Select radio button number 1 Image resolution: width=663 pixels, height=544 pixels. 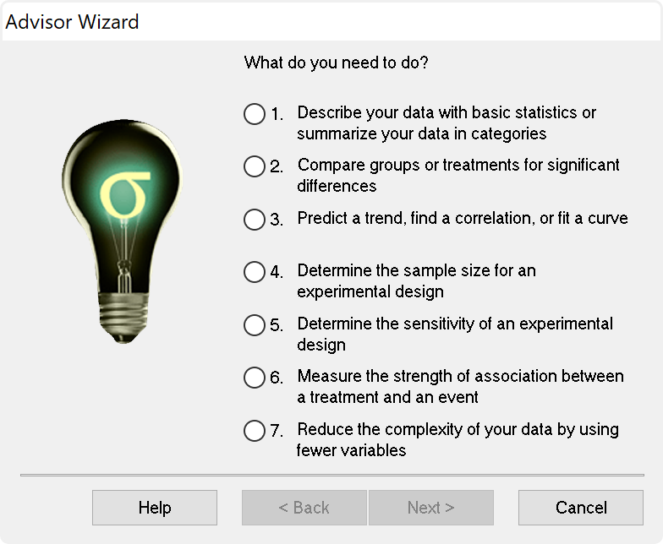[x=254, y=114]
